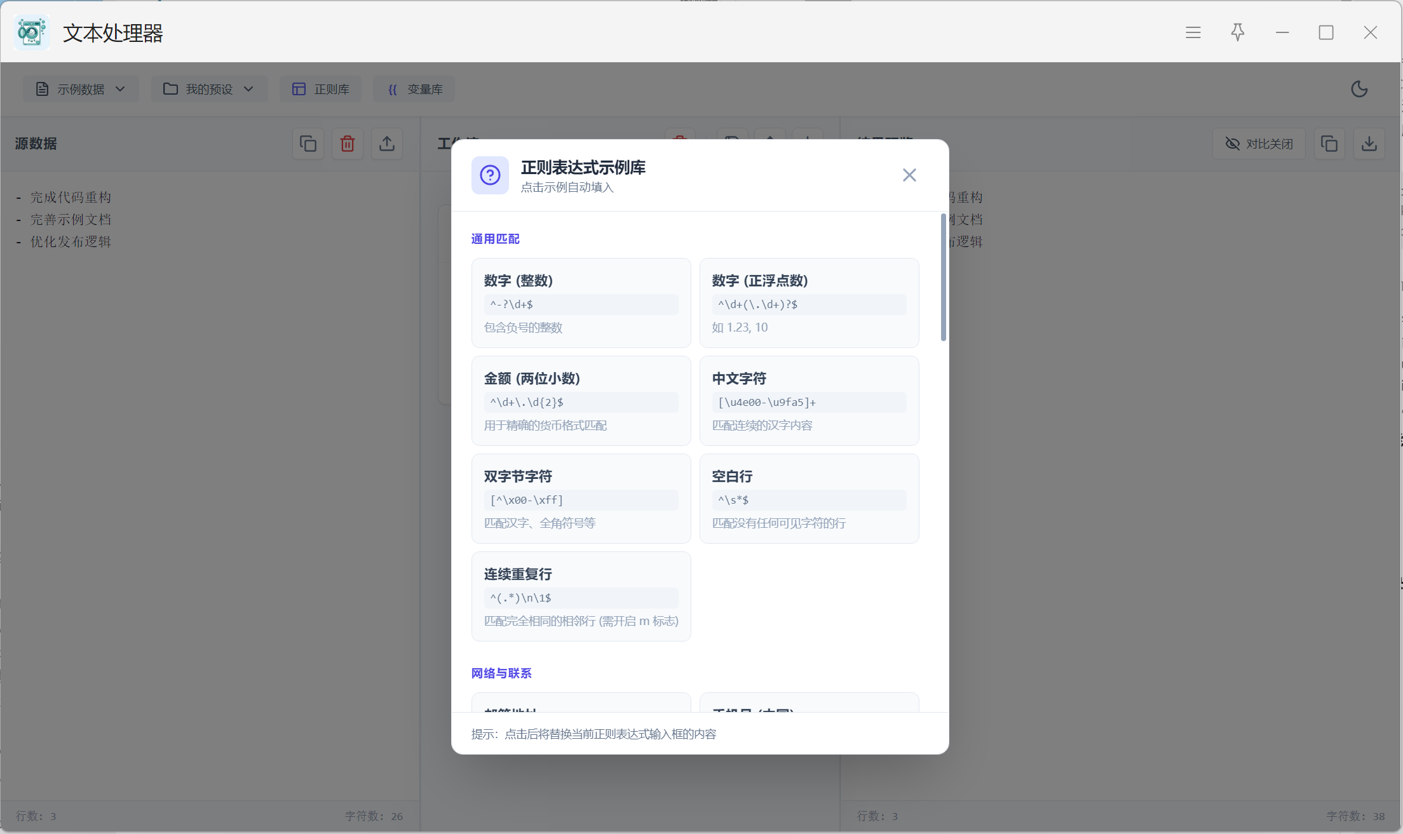Viewport: 1403px width, 834px height.
Task: Select the 数字 (整数) regex example
Action: (581, 303)
